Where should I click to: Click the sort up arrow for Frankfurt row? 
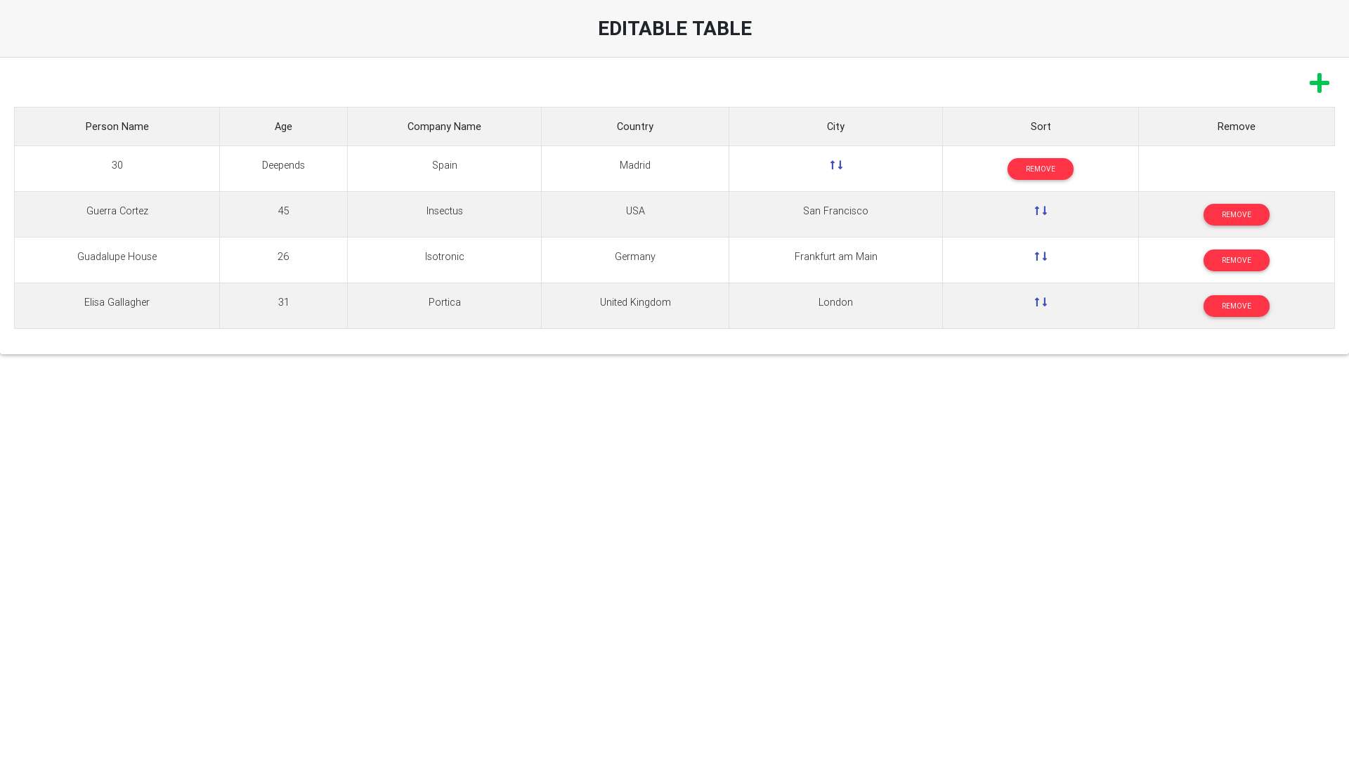tap(1036, 256)
